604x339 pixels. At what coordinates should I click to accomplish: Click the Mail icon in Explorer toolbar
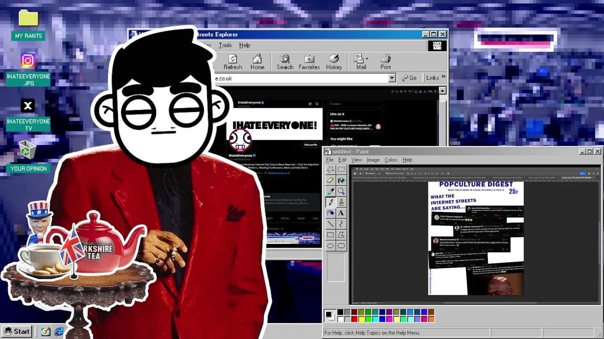[361, 62]
